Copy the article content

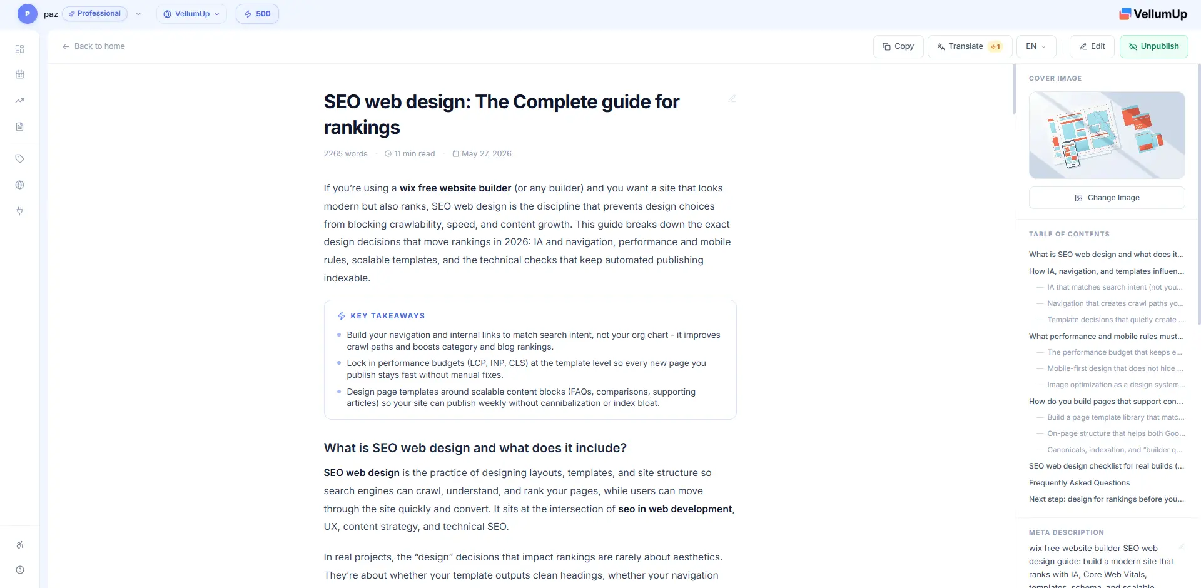898,46
